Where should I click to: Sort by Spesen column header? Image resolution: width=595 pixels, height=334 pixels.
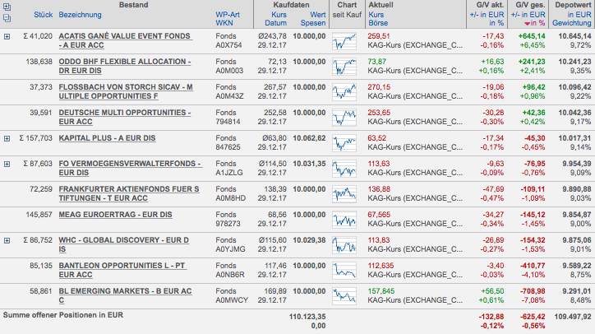(x=313, y=23)
